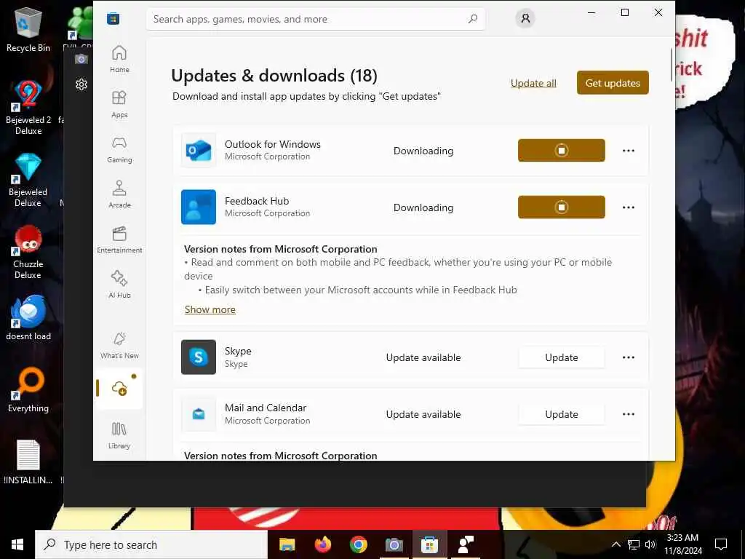Click the Outlook for Windows app icon
The height and width of the screenshot is (559, 745).
pos(199,150)
